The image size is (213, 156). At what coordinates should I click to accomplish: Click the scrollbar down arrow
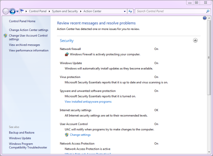click(x=209, y=152)
